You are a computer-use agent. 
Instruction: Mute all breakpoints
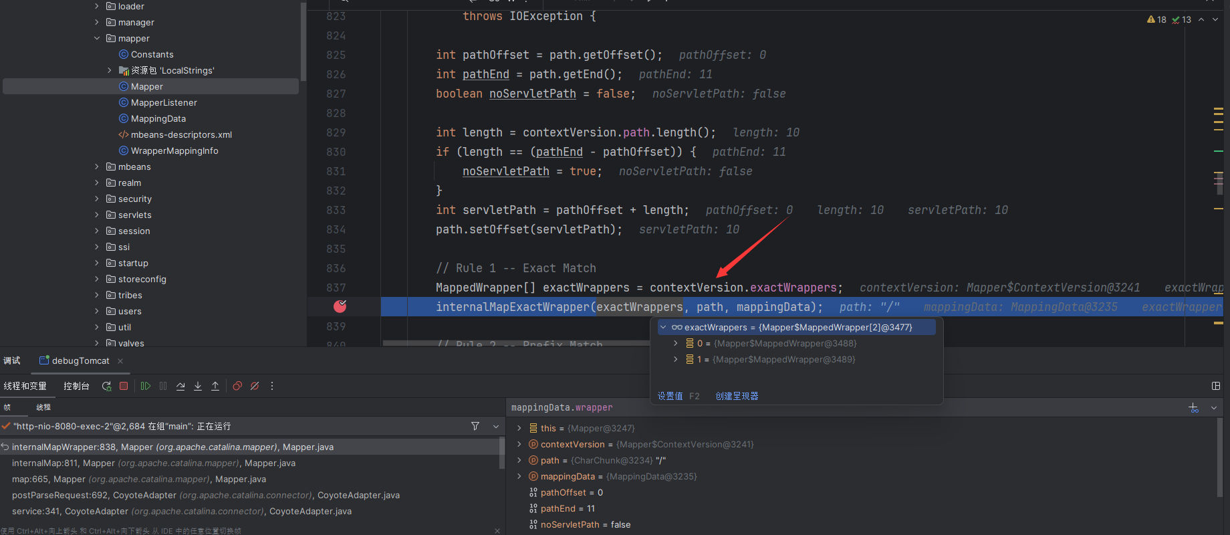255,386
